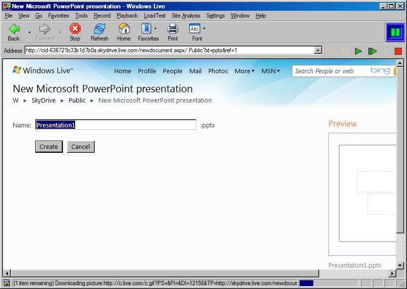Open the Address bar URL dropdown
Viewport: 407px width, 289px height.
318,50
